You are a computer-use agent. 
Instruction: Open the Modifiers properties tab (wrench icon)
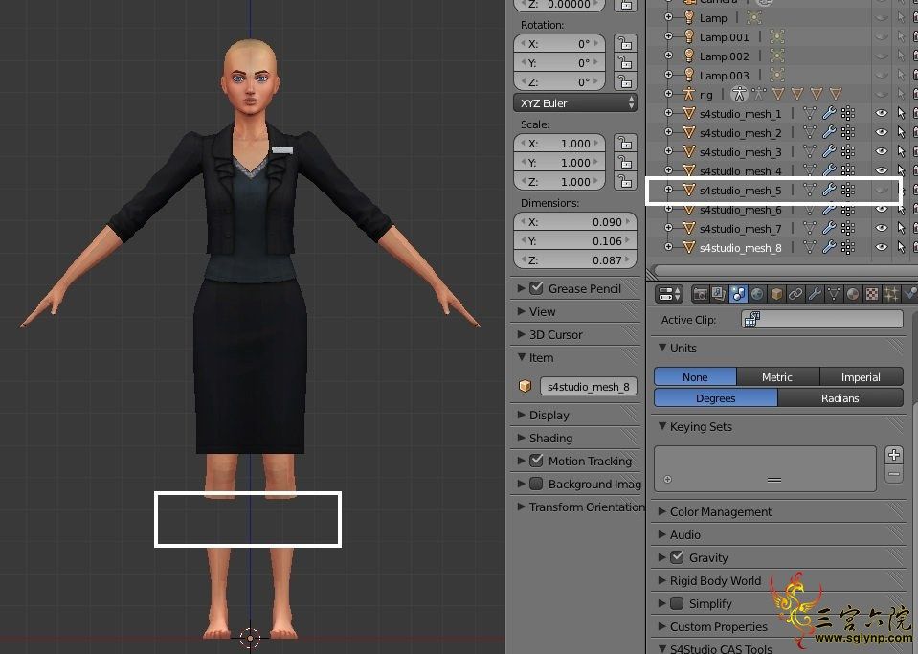click(815, 294)
